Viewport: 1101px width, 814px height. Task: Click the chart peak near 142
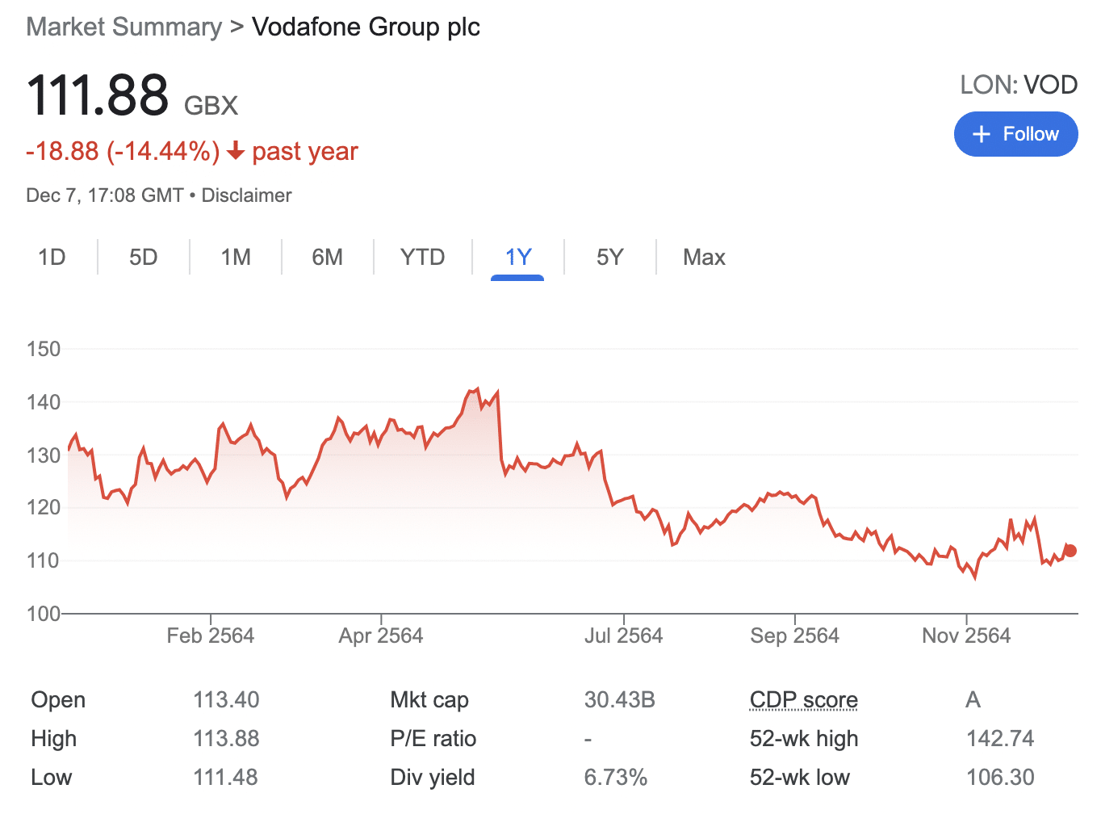point(477,389)
